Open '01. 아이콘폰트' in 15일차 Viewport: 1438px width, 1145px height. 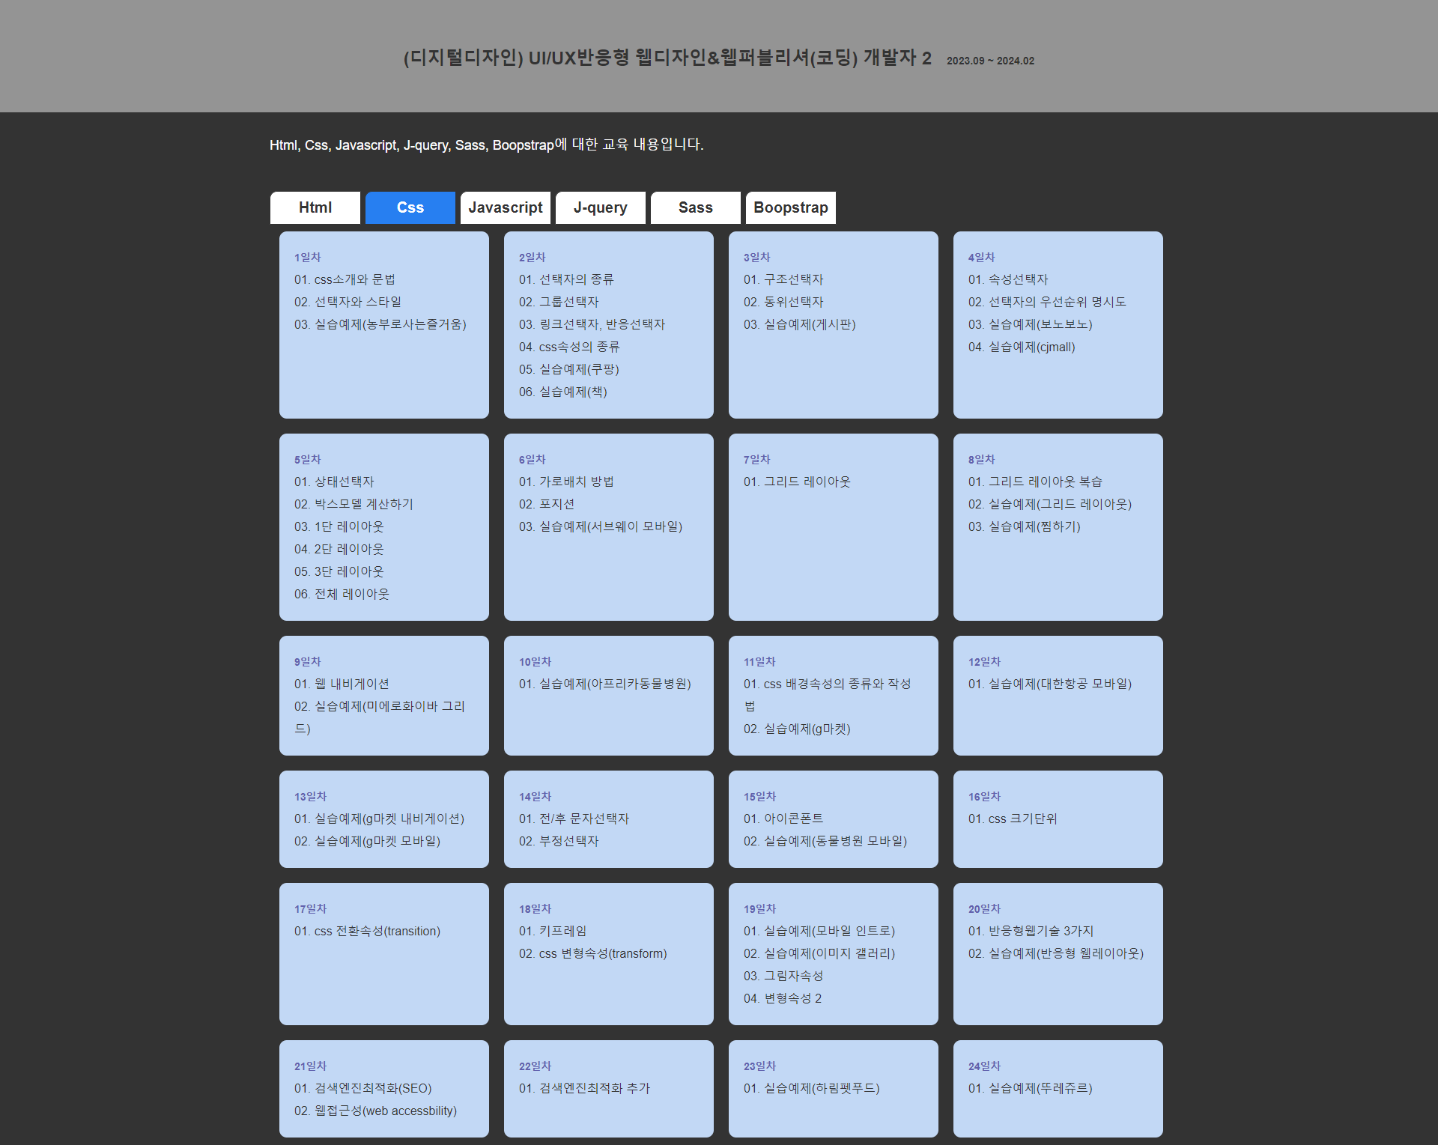(x=783, y=818)
